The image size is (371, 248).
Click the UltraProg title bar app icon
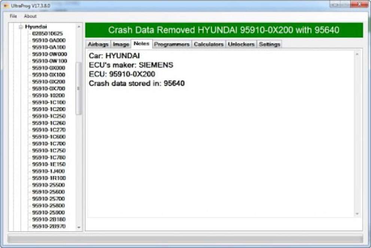tap(6, 6)
